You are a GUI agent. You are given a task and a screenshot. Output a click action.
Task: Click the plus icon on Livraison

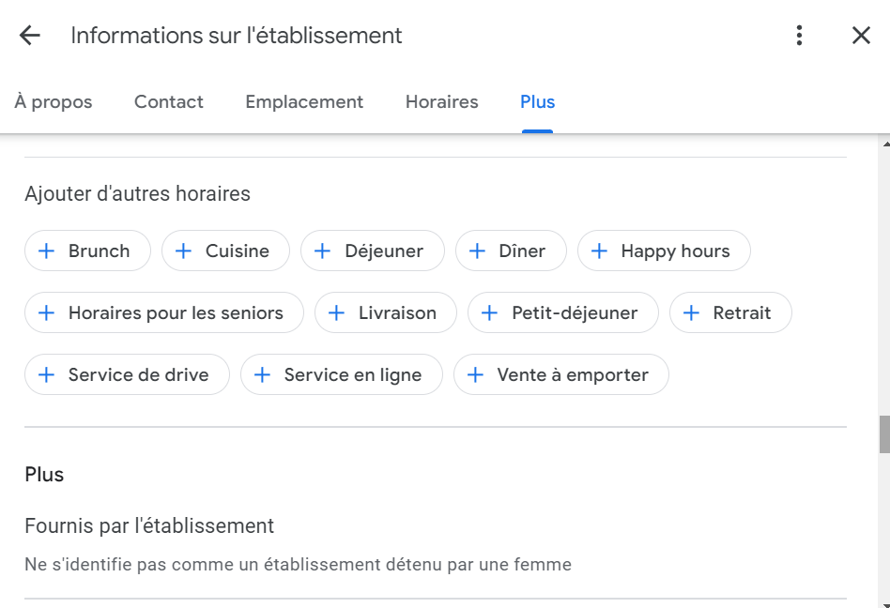(336, 313)
